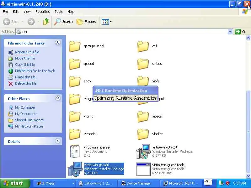Open Back history dropdown arrow
This screenshot has width=251, height=188.
[x=22, y=22]
